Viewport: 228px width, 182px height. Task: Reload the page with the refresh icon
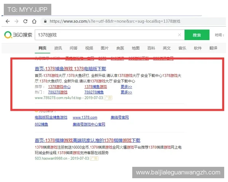click(x=25, y=21)
